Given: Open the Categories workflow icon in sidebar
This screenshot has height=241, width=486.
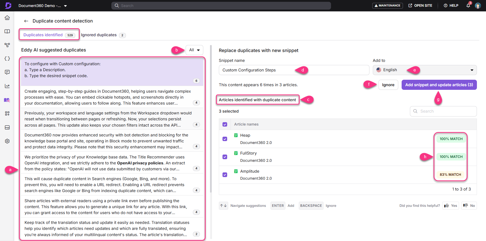Looking at the screenshot, I should [7, 45].
